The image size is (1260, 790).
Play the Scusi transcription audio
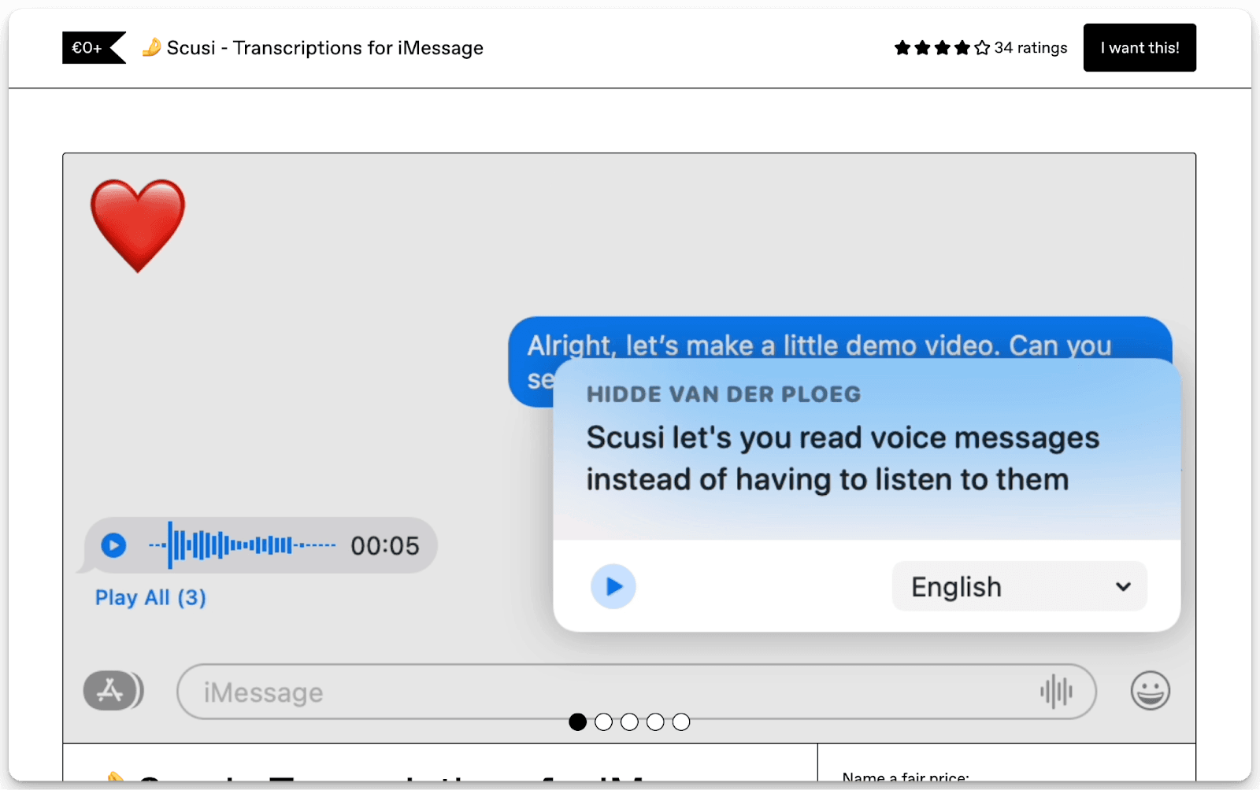click(613, 586)
